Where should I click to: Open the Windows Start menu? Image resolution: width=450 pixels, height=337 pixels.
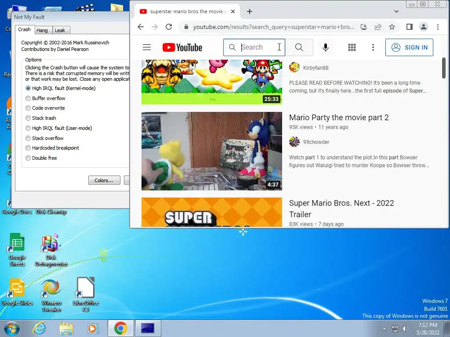pos(12,328)
